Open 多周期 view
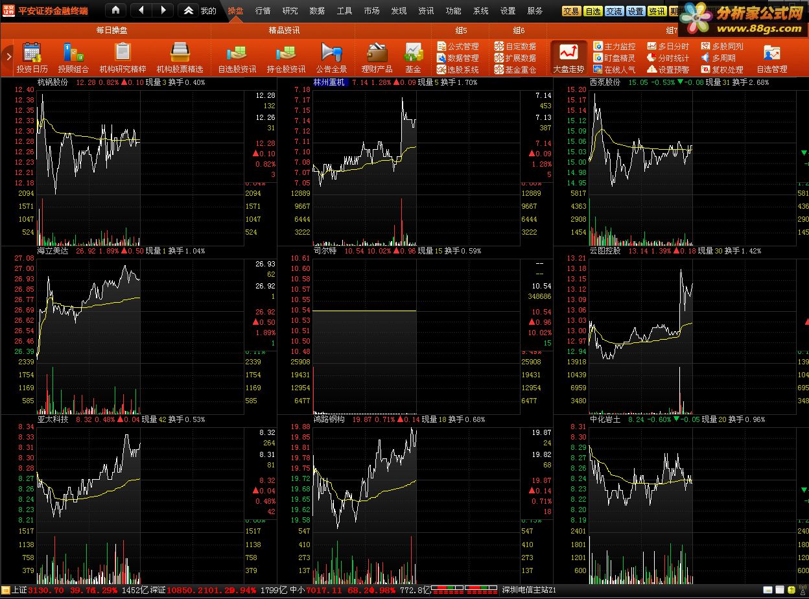 (x=718, y=58)
